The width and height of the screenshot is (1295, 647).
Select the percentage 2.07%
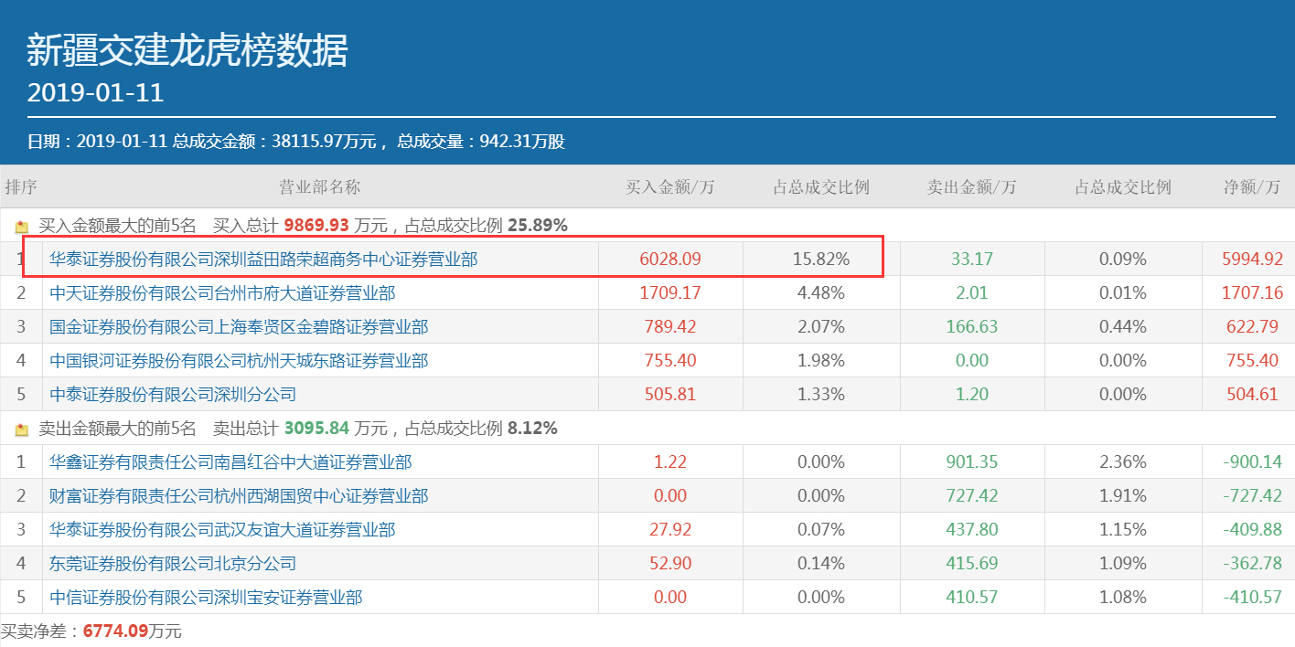(x=821, y=327)
